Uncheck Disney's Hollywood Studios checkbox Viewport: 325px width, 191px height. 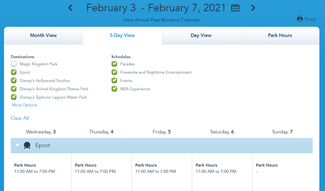(x=14, y=81)
